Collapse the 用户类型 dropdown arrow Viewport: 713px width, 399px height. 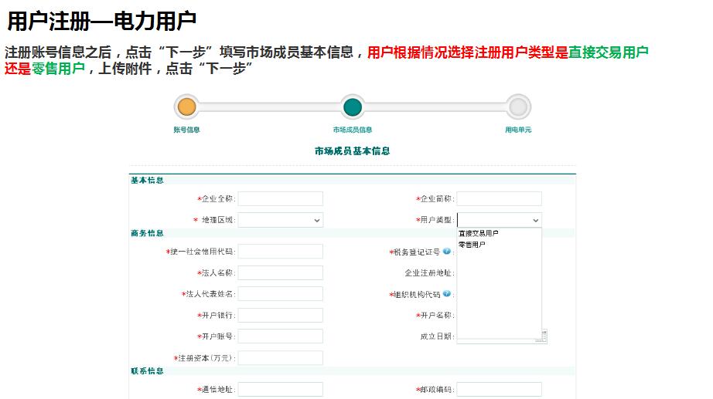point(535,220)
